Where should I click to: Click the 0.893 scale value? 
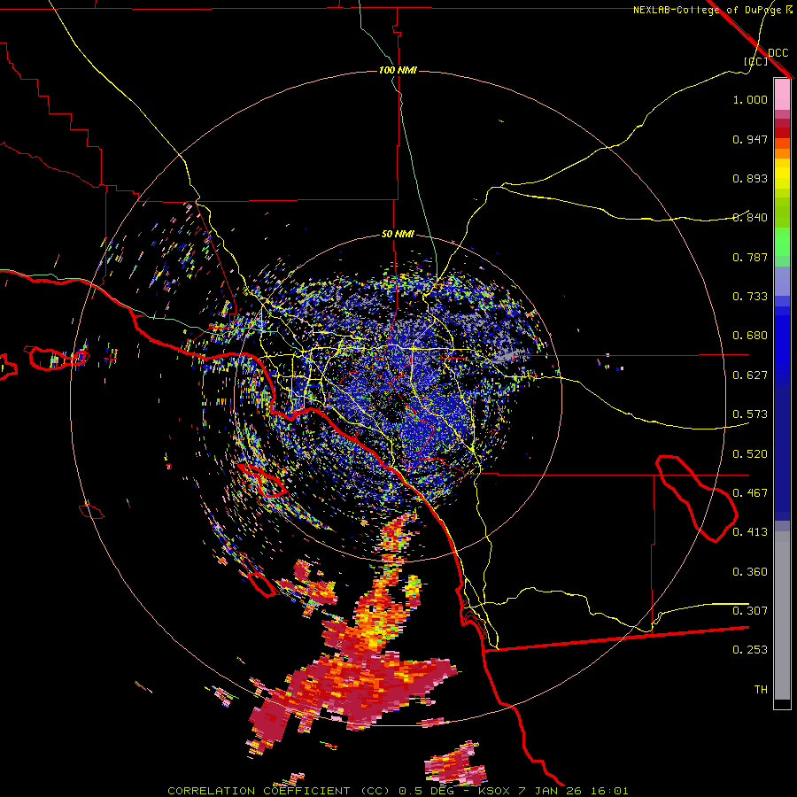pos(750,178)
